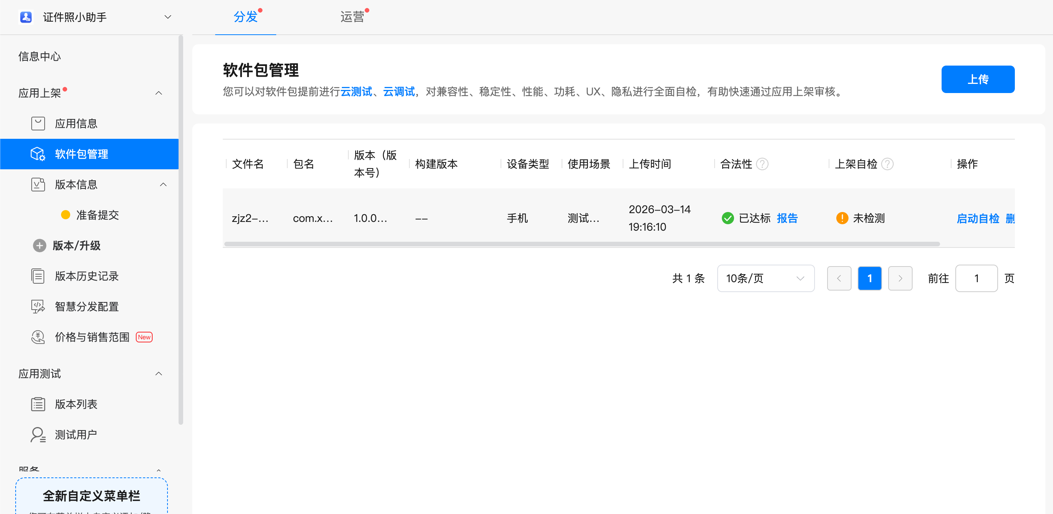Click the orange 未检测 warning icon
Screen dimensions: 1053x514
842,218
